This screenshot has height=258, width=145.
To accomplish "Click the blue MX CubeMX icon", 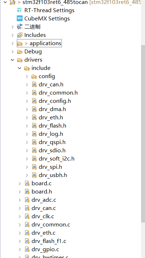I will 19,19.
